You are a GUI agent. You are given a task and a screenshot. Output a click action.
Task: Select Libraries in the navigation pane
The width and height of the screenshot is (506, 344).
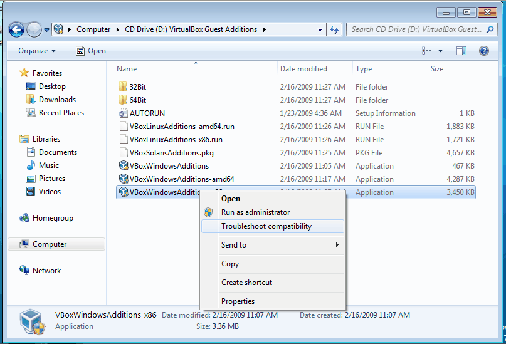click(x=46, y=139)
